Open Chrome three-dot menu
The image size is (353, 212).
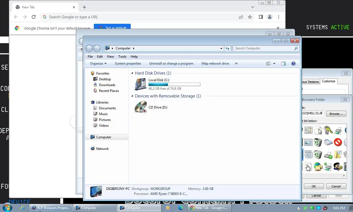click(x=279, y=17)
